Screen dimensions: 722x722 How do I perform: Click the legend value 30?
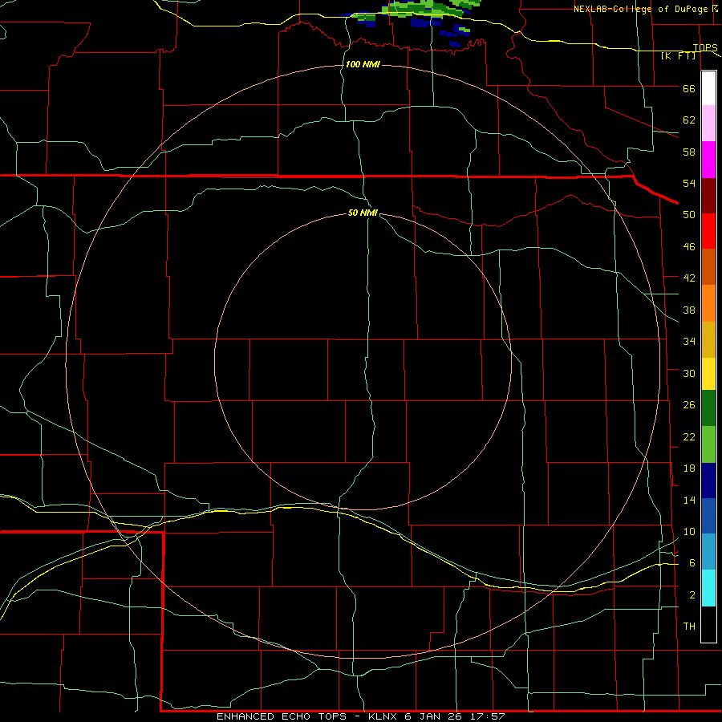[689, 373]
